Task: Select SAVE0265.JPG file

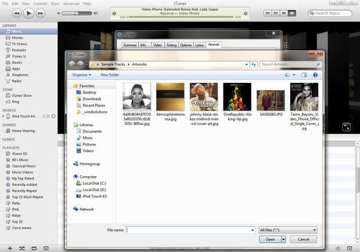Action: pyautogui.click(x=271, y=103)
